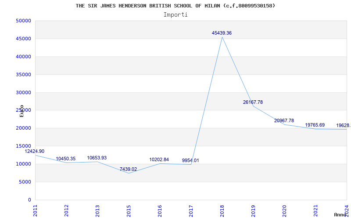This screenshot has width=351, height=219.
Task: Click the line peak point at 2018
Action: [222, 37]
